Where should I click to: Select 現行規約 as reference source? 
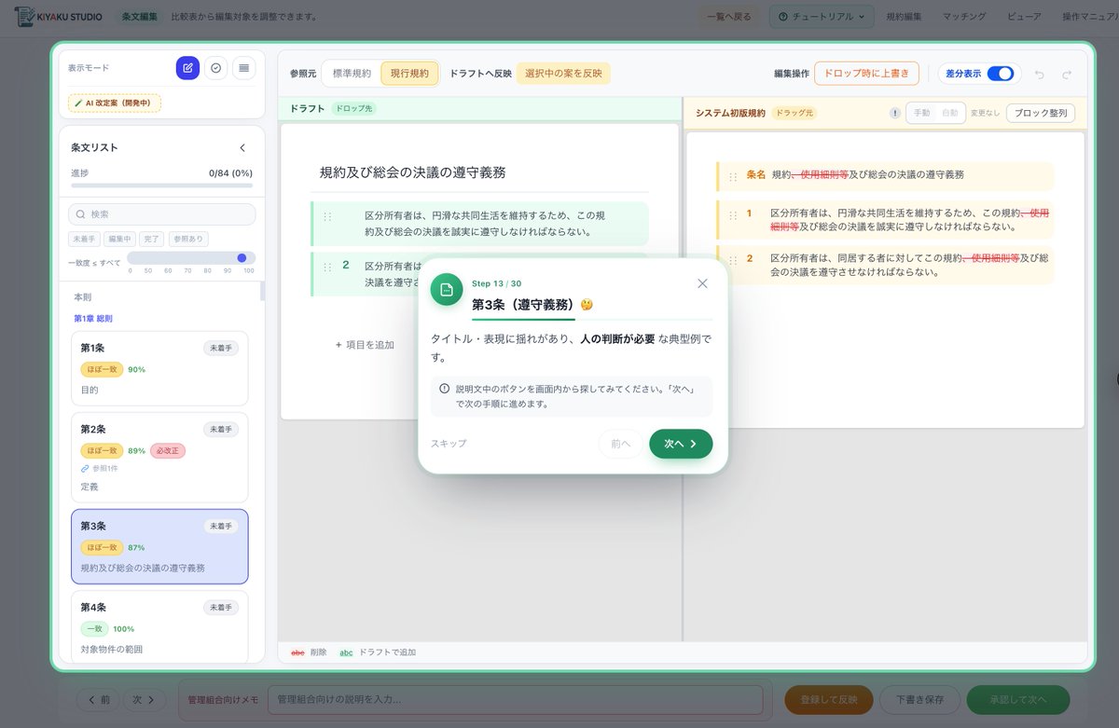point(409,74)
